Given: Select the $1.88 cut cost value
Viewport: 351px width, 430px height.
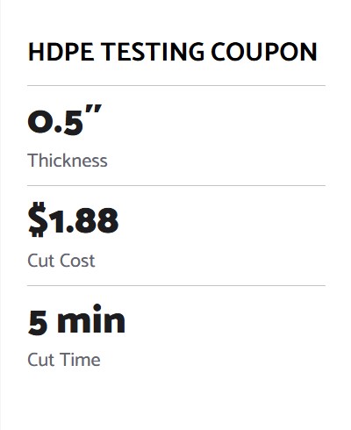Looking at the screenshot, I should point(73,219).
